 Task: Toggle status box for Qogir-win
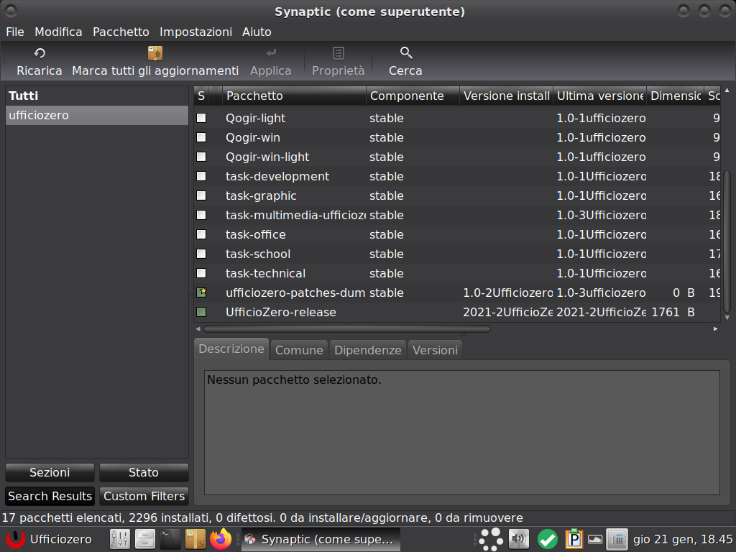pos(201,137)
